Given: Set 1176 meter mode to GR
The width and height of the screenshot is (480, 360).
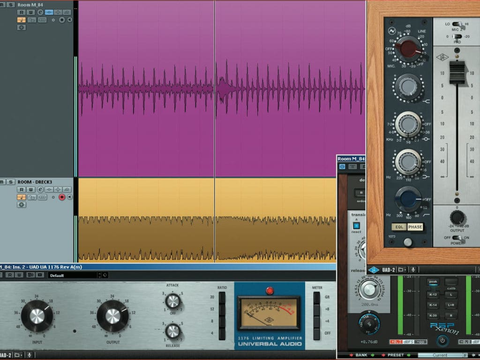Looking at the screenshot, I should [316, 298].
